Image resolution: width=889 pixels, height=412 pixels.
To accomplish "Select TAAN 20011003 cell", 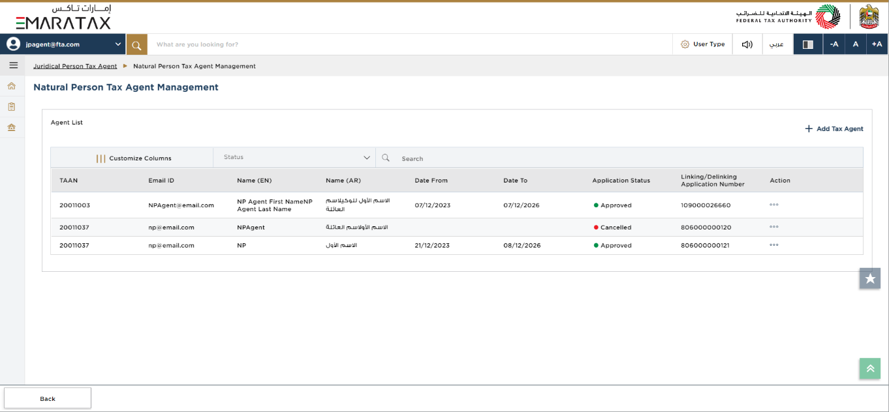I will (74, 205).
